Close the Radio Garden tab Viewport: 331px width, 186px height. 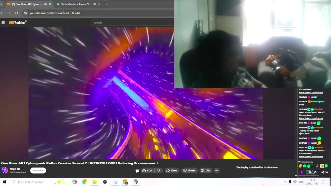point(99,4)
